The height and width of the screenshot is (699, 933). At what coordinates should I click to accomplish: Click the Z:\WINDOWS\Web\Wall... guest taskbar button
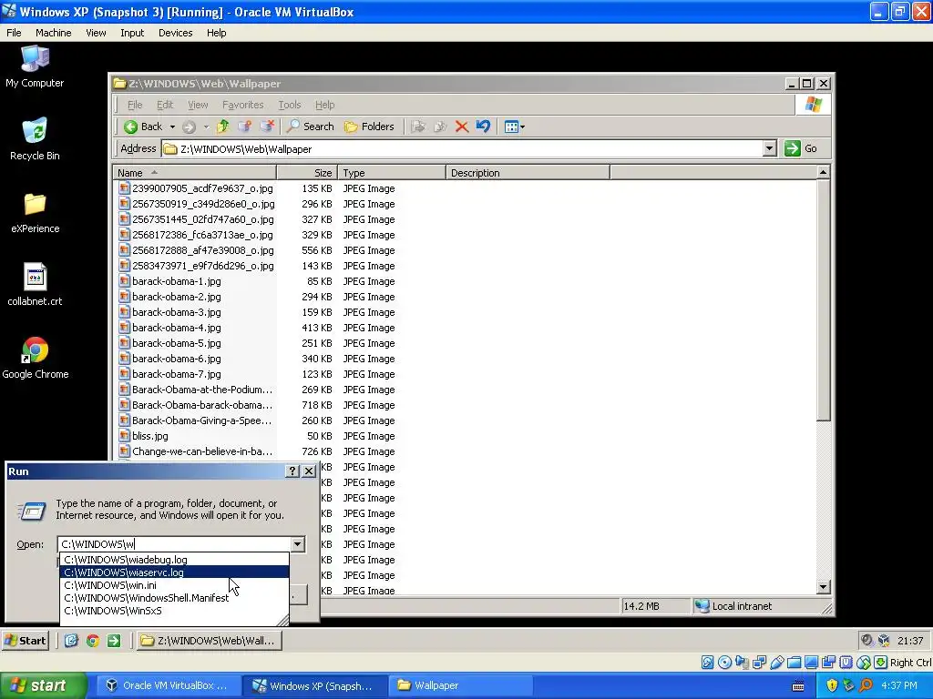(x=210, y=640)
